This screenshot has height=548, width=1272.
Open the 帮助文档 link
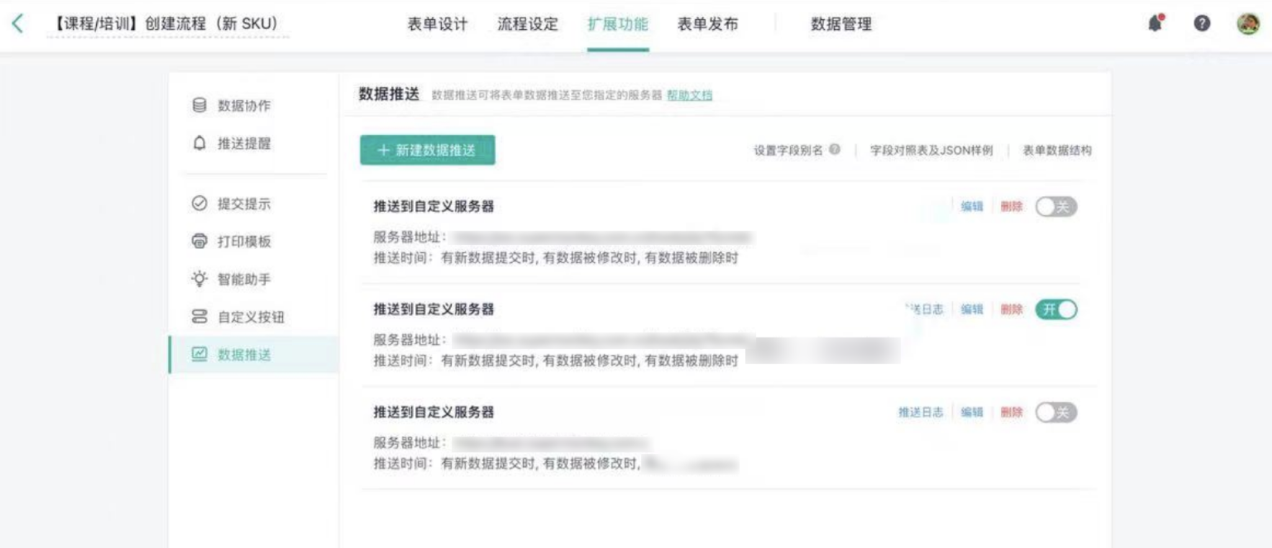pos(689,95)
